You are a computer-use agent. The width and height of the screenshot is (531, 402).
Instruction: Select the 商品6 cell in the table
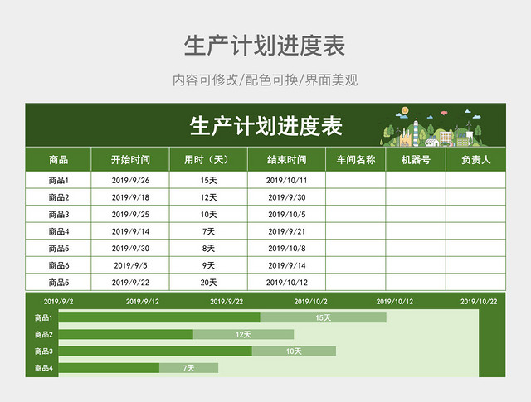click(x=58, y=265)
